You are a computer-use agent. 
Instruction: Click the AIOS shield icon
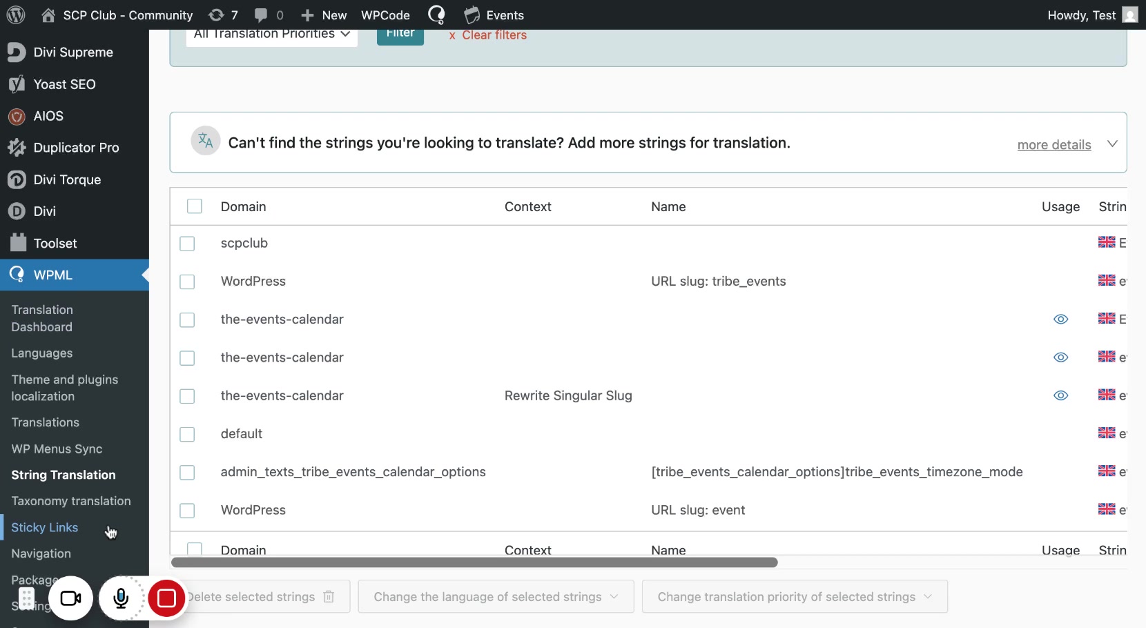17,116
